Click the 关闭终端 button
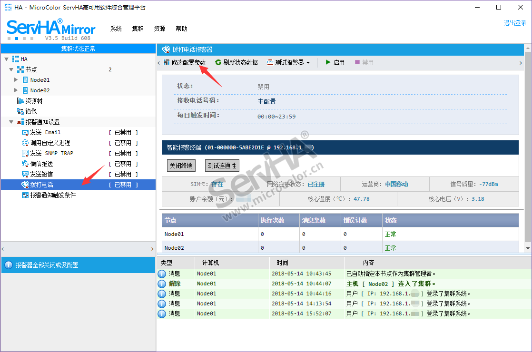The image size is (532, 352). (x=181, y=166)
